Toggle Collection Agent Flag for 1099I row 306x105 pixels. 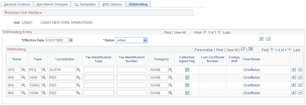pos(187,93)
